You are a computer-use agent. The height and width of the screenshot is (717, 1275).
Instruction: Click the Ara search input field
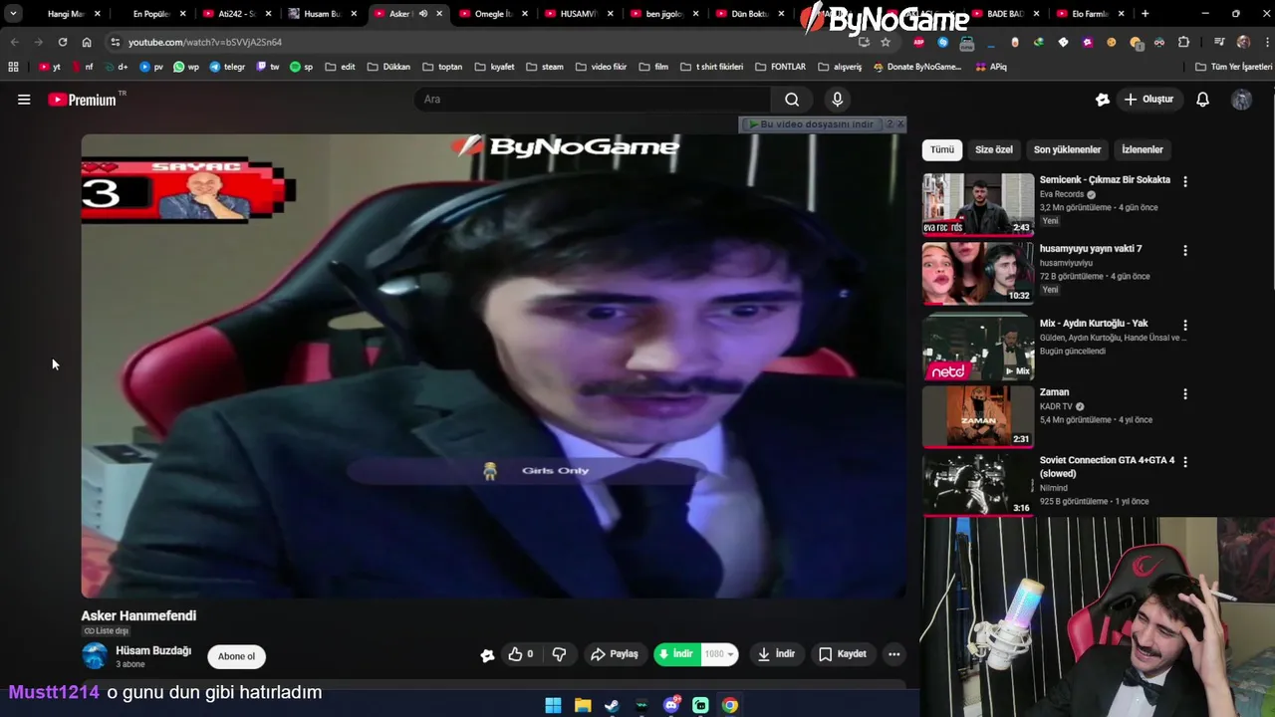tap(593, 100)
